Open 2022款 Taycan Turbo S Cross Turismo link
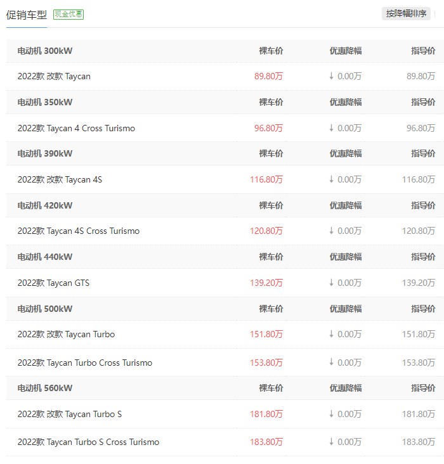444x464 pixels. tap(88, 442)
